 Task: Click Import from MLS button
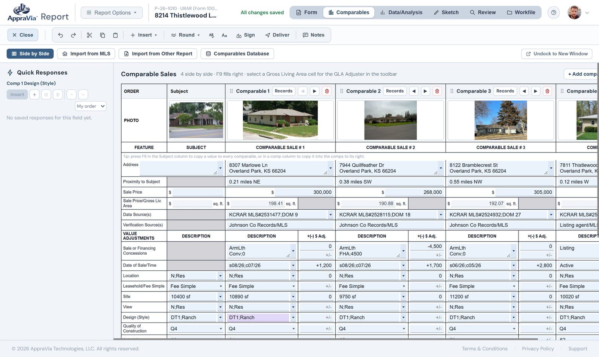86,54
